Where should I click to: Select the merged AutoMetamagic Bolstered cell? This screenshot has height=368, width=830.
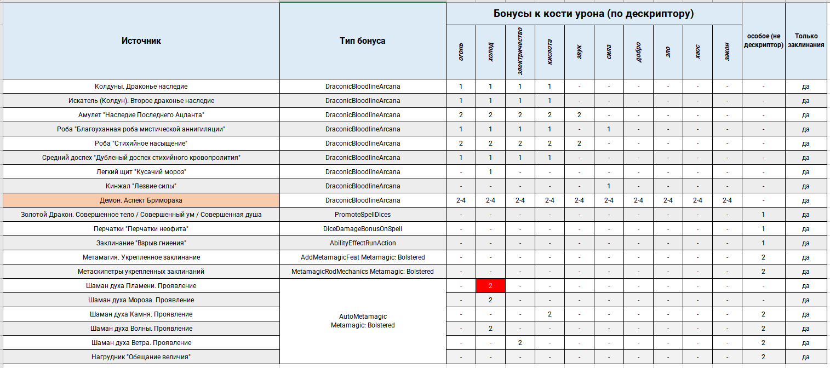(x=363, y=321)
